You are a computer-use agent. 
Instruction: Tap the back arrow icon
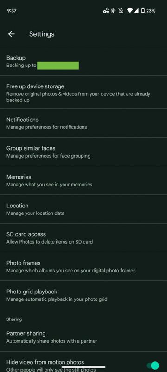11,34
